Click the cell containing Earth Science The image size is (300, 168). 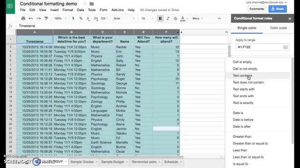(102, 142)
